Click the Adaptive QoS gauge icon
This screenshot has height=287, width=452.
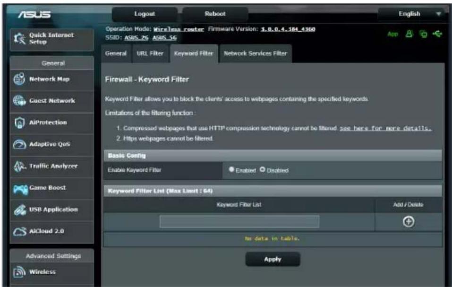19,144
